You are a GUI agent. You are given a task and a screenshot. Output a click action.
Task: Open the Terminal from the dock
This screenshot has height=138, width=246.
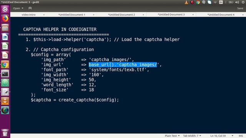[x=5, y=74]
